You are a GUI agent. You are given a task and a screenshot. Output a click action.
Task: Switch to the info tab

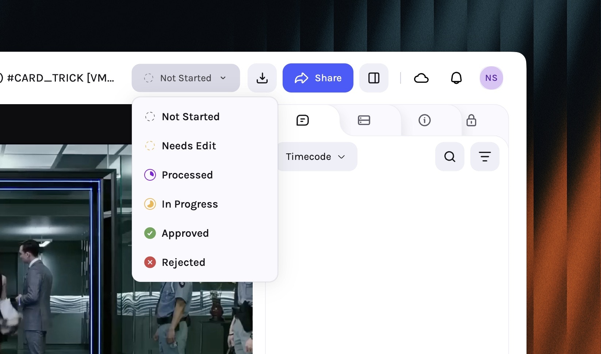(x=425, y=120)
